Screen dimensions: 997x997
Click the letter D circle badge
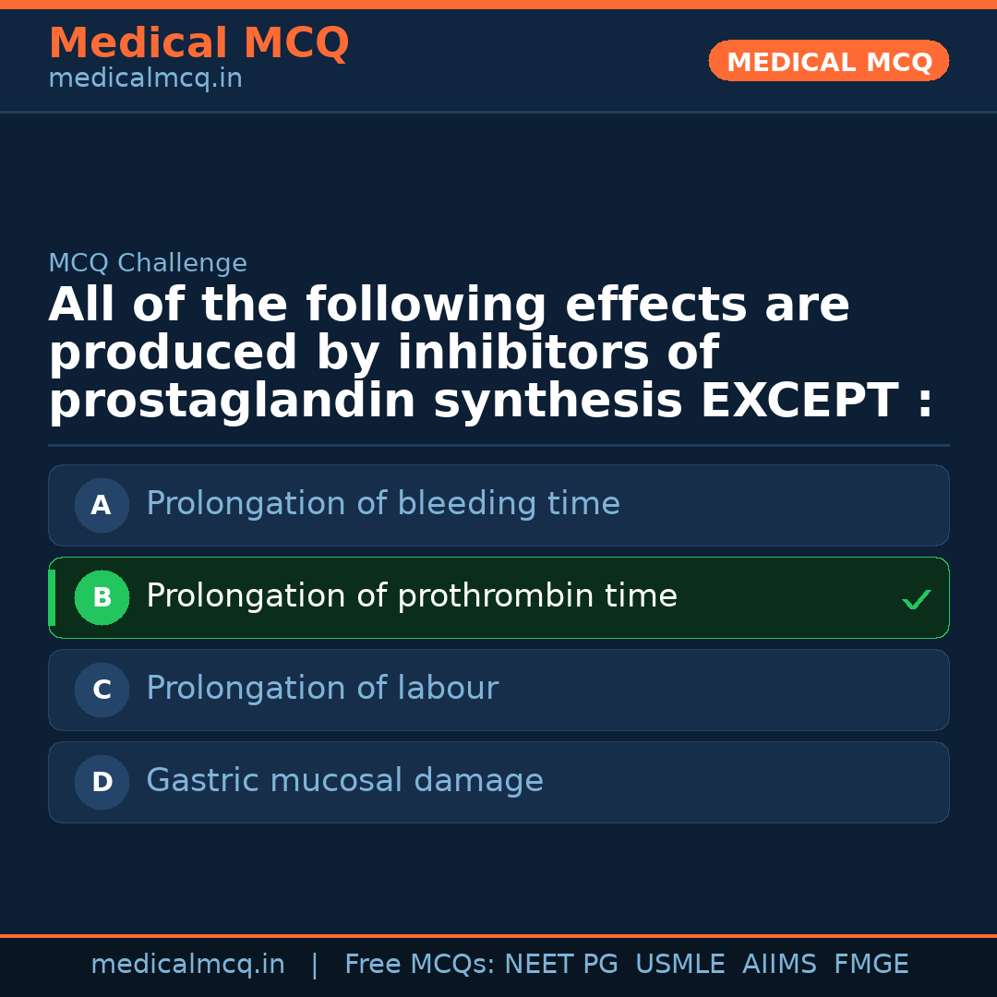[x=102, y=783]
